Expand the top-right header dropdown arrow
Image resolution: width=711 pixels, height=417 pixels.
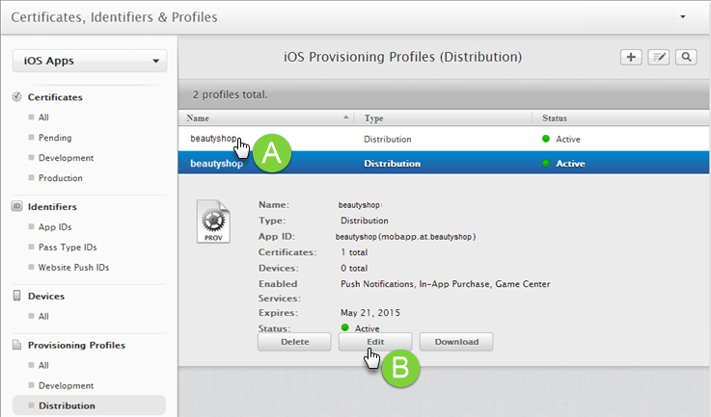683,17
